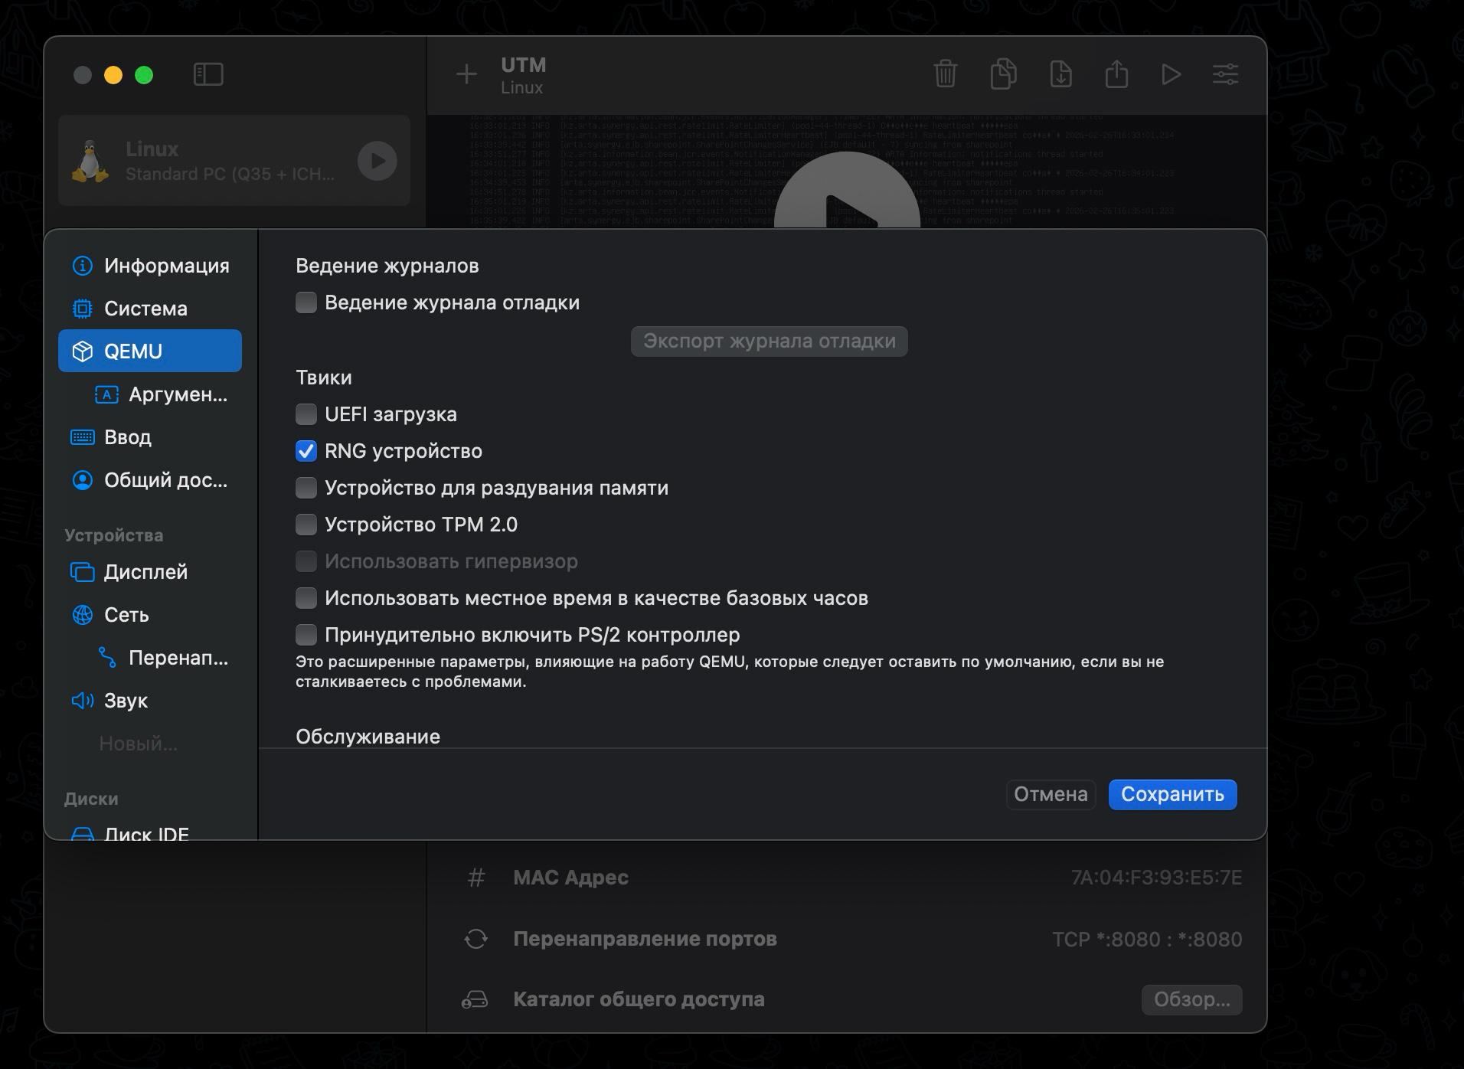Open the Звук sound settings
1464x1069 pixels.
[126, 701]
